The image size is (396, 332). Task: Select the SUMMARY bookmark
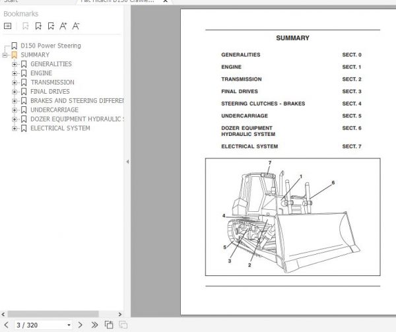[35, 55]
